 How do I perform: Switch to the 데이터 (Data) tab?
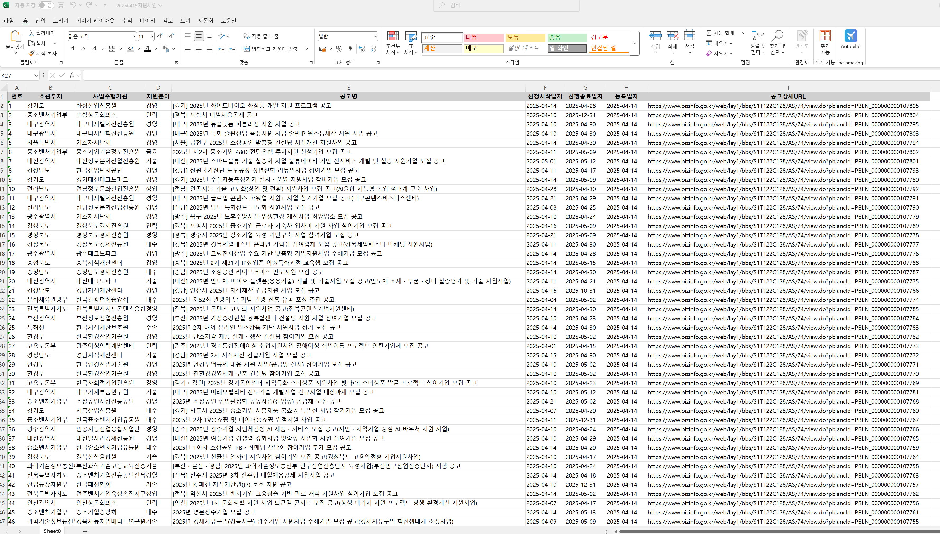coord(147,21)
